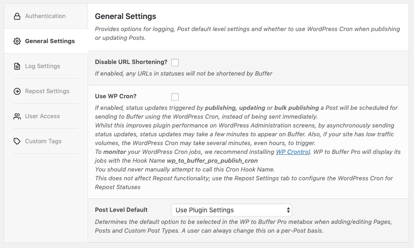
Task: Click the people icon beside User Access
Action: [x=17, y=116]
